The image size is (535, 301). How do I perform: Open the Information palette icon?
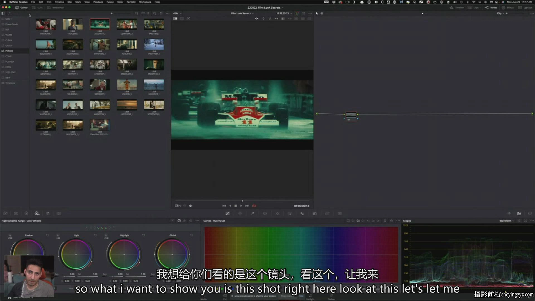pyautogui.click(x=530, y=213)
